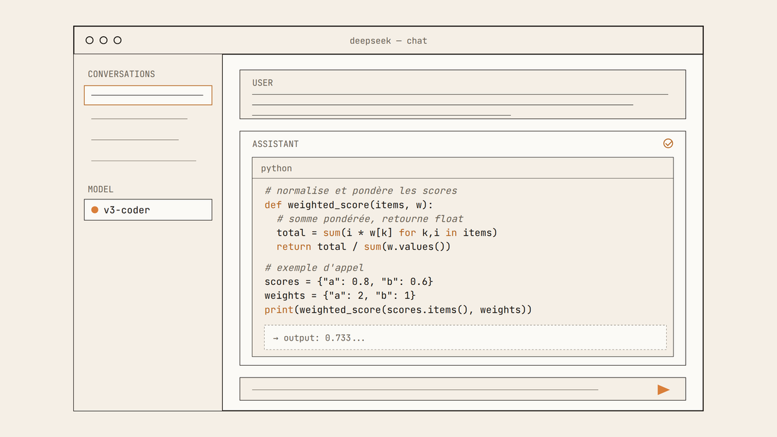Click the python language label
Screen dimensions: 777x437
pyautogui.click(x=276, y=168)
